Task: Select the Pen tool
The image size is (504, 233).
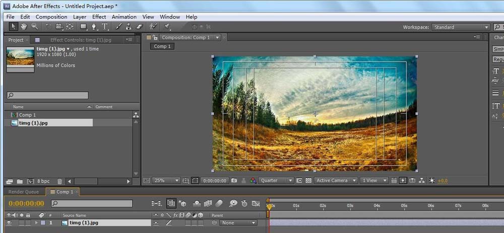Action: tap(94, 27)
